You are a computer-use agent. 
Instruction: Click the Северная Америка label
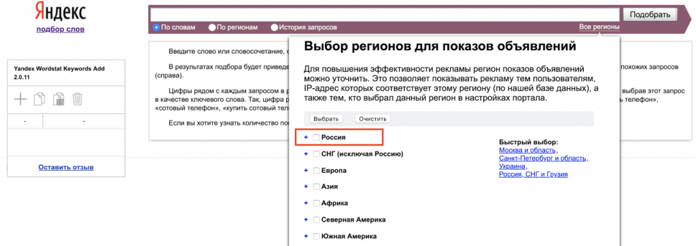[353, 220]
